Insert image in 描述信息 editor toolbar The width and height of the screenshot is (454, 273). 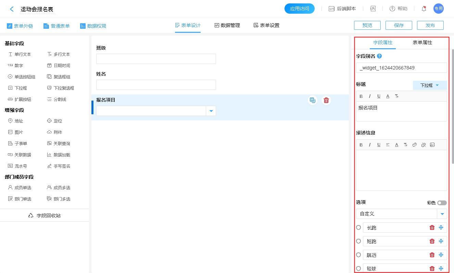pyautogui.click(x=432, y=145)
